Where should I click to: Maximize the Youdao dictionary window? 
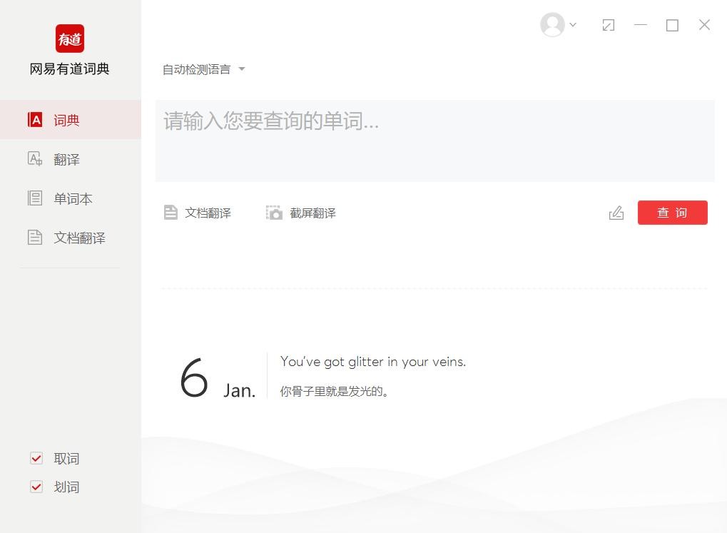672,25
